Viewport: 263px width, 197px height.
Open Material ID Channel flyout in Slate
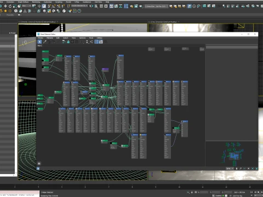(x=82, y=42)
